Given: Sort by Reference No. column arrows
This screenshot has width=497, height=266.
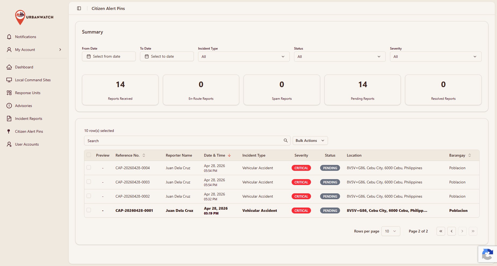Looking at the screenshot, I should tap(144, 155).
